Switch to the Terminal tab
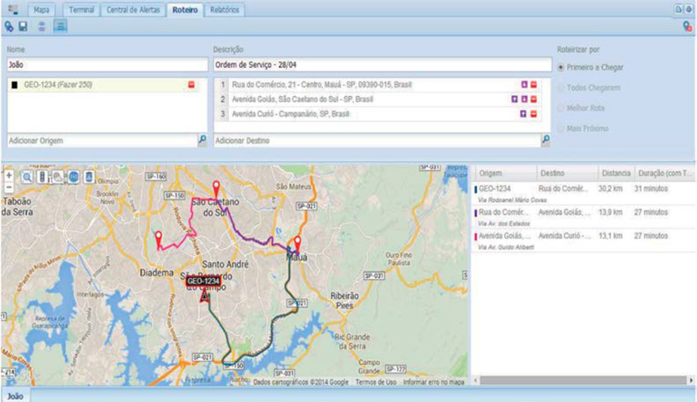 (x=81, y=10)
